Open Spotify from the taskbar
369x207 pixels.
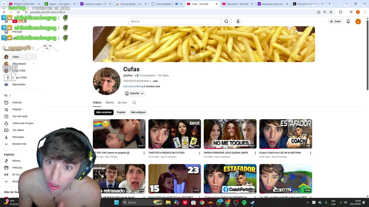(244, 202)
